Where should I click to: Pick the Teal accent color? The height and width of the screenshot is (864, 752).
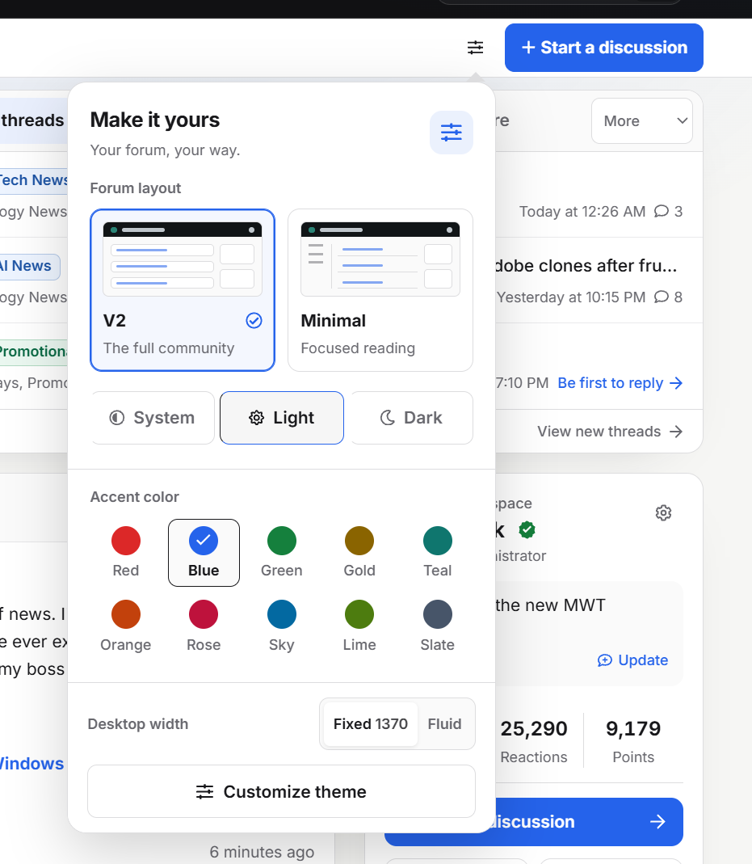point(438,553)
